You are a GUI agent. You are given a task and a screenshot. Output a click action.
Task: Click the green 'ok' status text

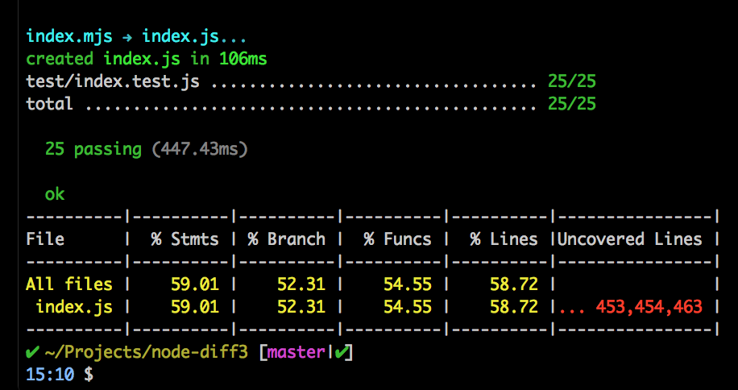pyautogui.click(x=55, y=194)
